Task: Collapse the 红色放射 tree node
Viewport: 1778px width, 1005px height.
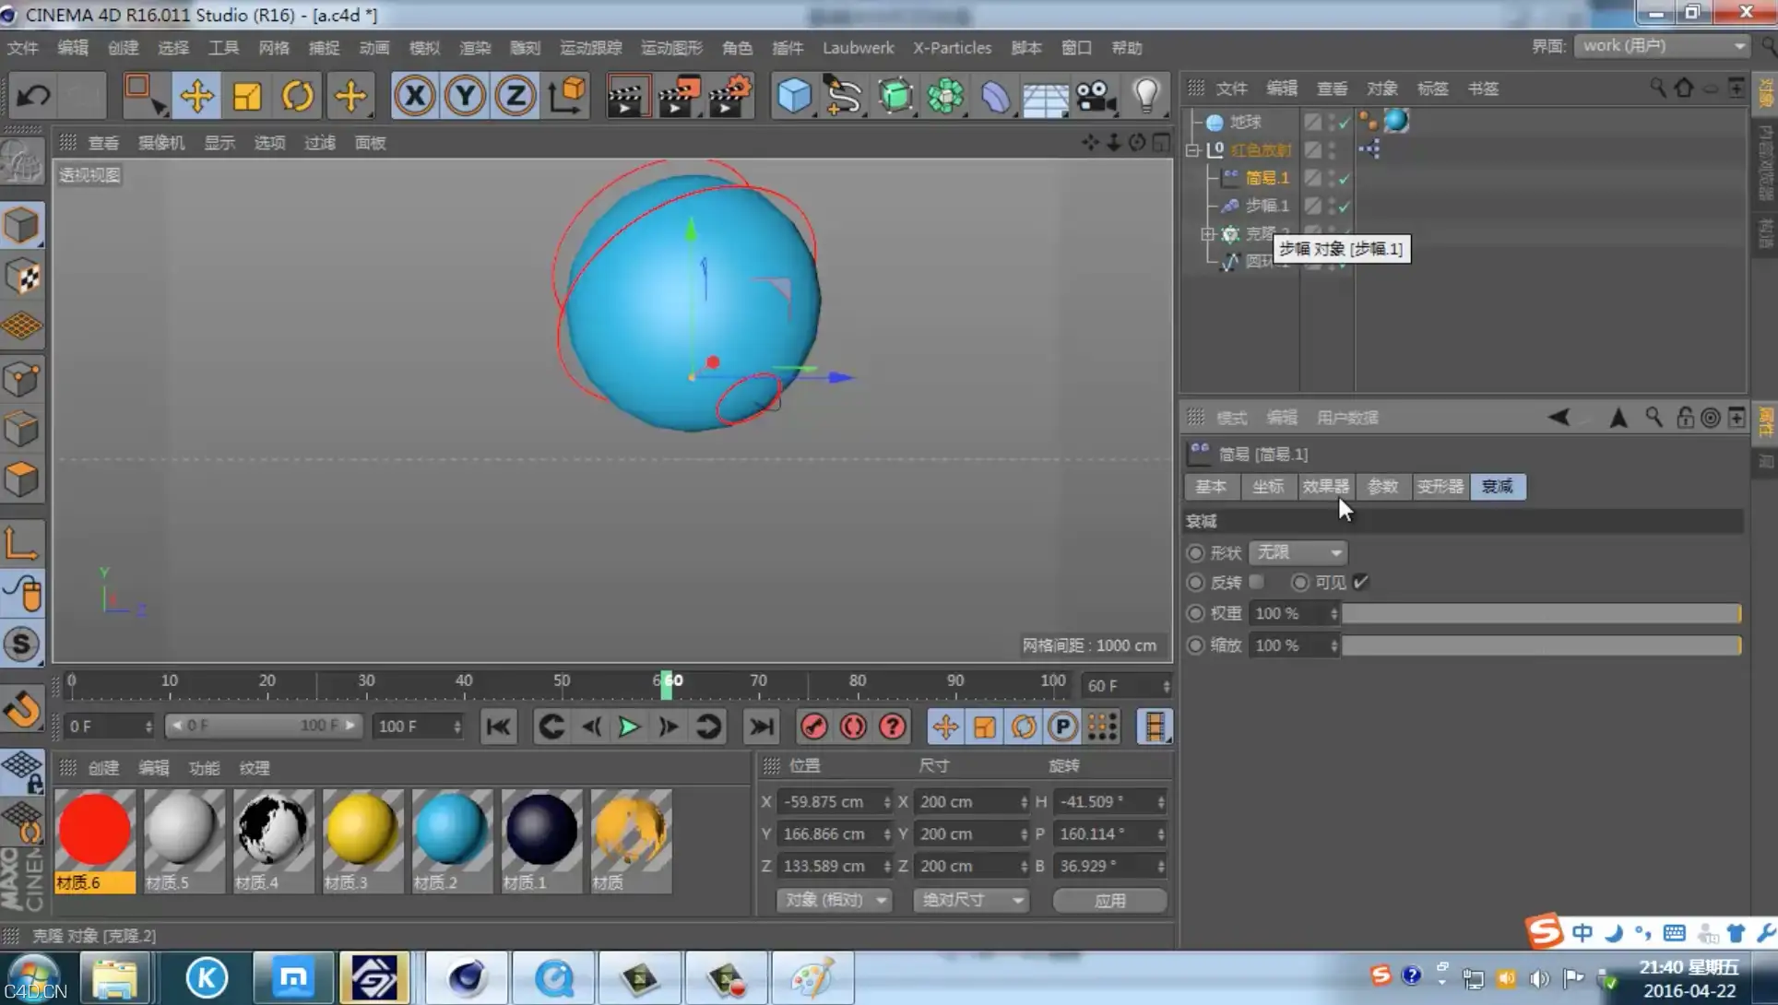Action: tap(1192, 149)
